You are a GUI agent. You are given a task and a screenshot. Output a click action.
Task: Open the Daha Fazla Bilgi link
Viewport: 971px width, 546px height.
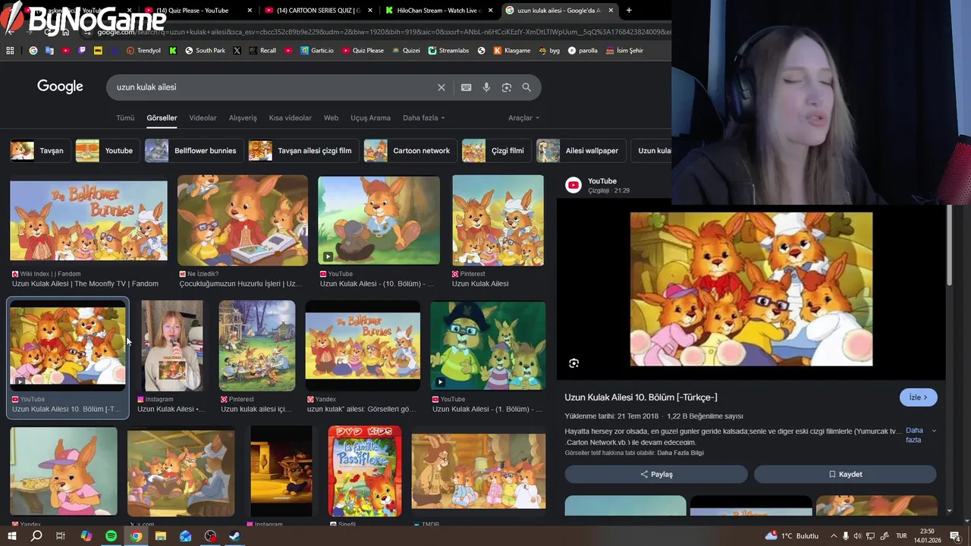(680, 453)
